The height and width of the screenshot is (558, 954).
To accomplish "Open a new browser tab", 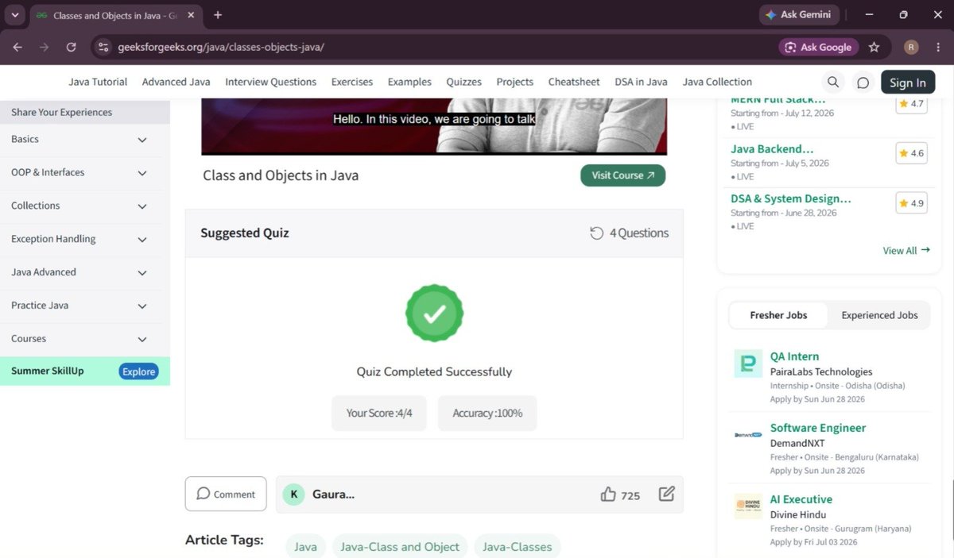I will (x=218, y=15).
